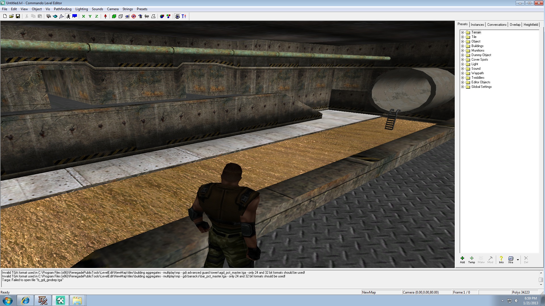Click the text size T icon
Image resolution: width=545 pixels, height=306 pixels.
184,16
